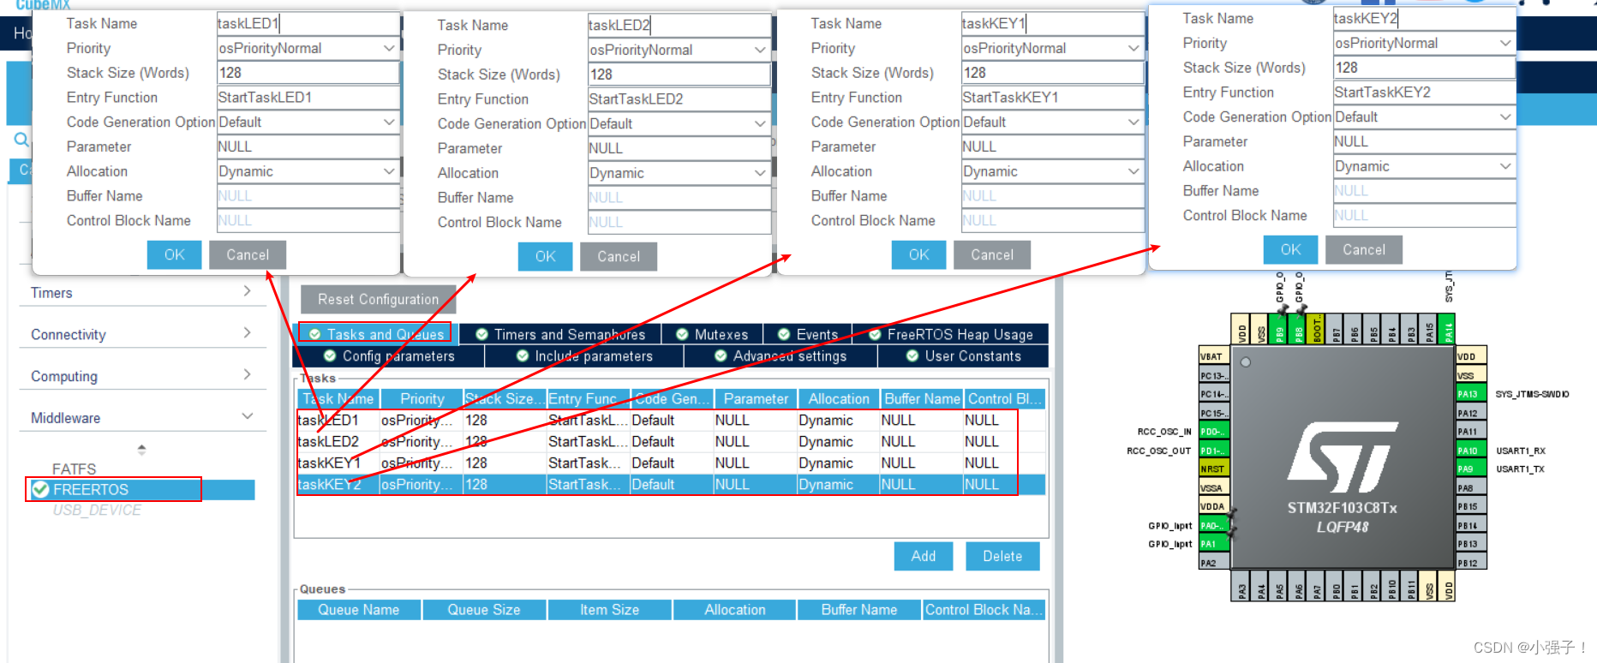Select the PA12 pin on the chip
The image size is (1597, 663).
pos(1471,413)
